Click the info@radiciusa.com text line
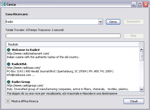Image resolution: width=150 pixels, height=110 pixels. coord(21,75)
